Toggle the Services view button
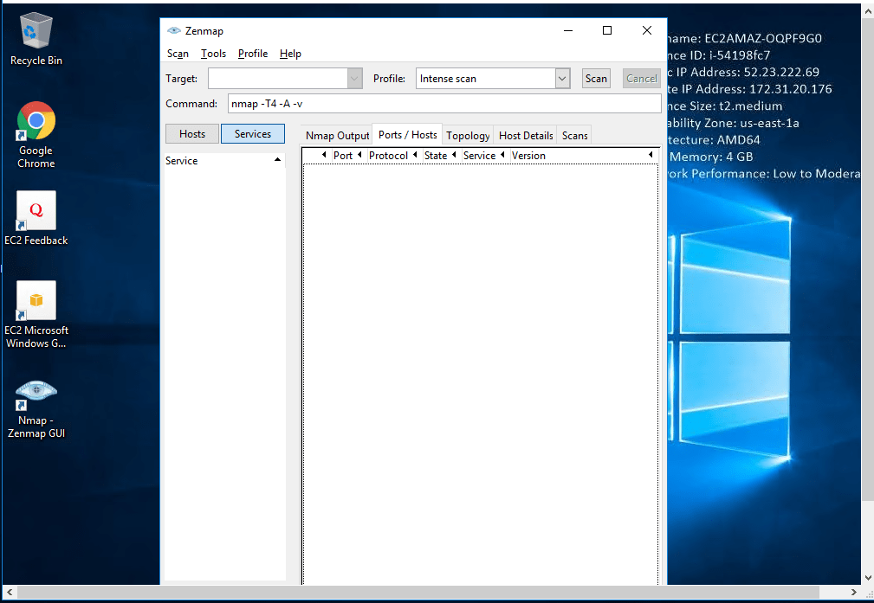874x603 pixels. pyautogui.click(x=253, y=134)
